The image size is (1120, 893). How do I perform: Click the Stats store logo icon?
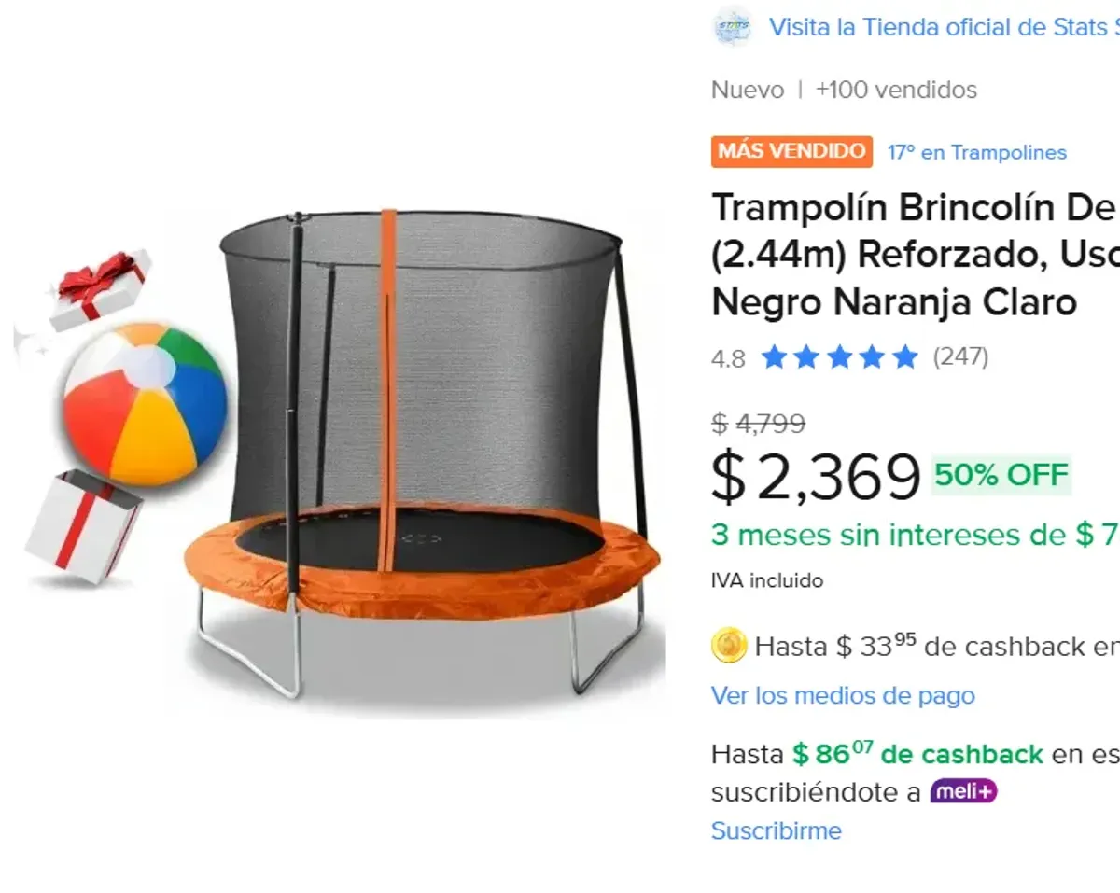[734, 27]
